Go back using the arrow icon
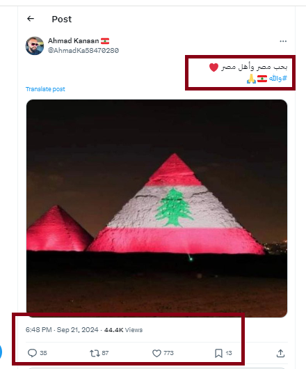306x369 pixels. pyautogui.click(x=31, y=19)
